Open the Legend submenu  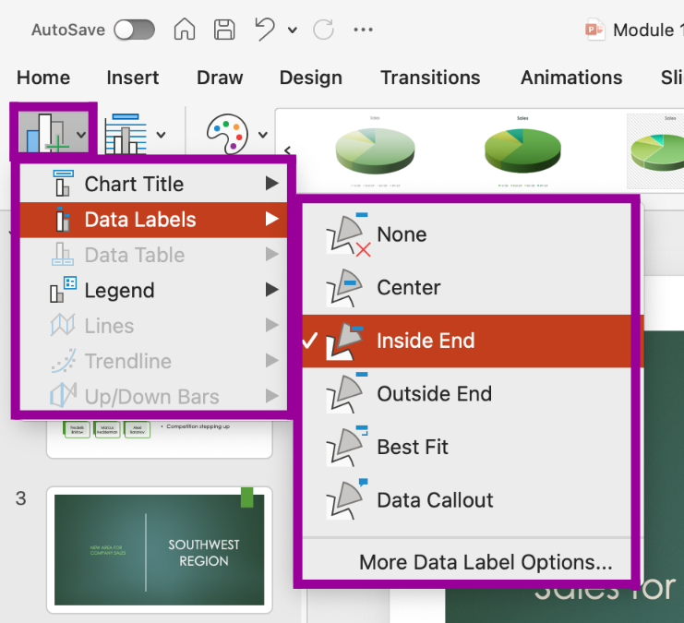click(153, 290)
